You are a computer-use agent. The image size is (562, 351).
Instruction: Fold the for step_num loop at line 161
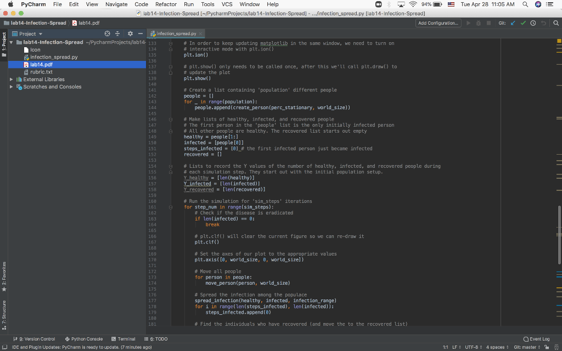[171, 207]
